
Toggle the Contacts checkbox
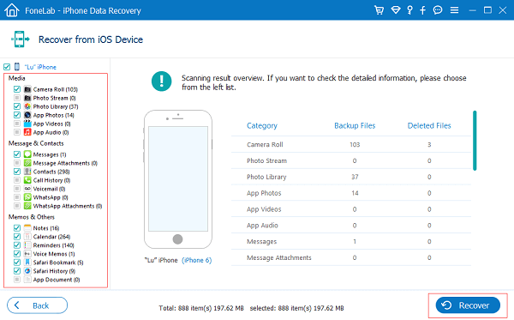pos(17,172)
